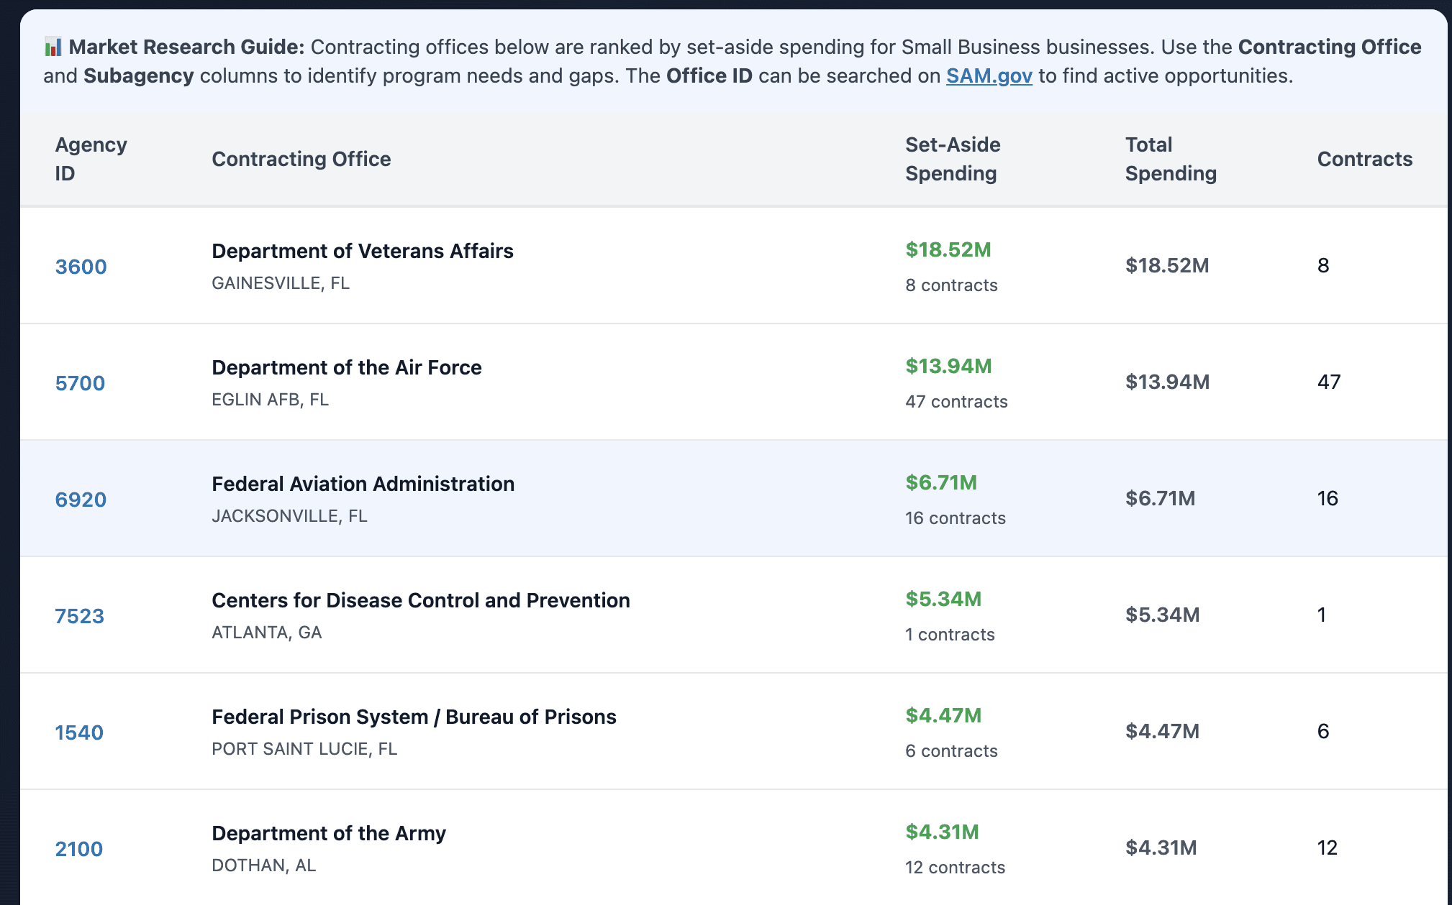Sort by the Agency ID column header
This screenshot has height=905, width=1452.
[x=91, y=159]
